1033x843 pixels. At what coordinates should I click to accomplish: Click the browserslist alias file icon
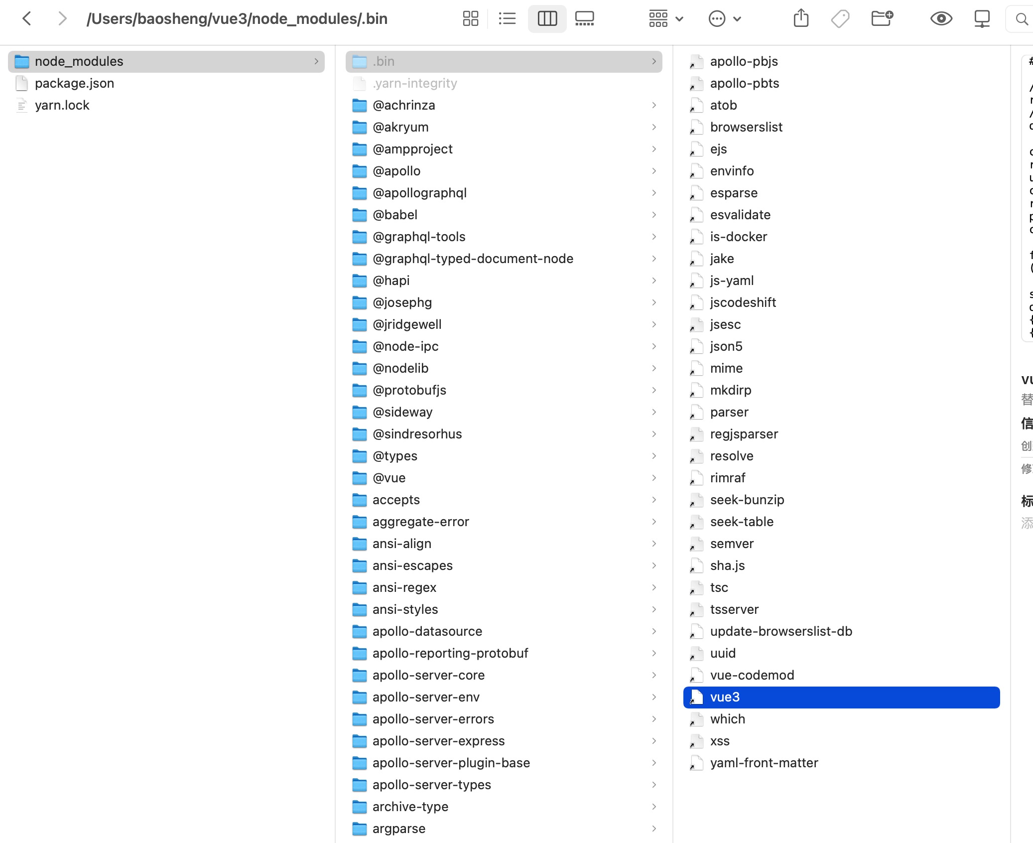tap(696, 127)
